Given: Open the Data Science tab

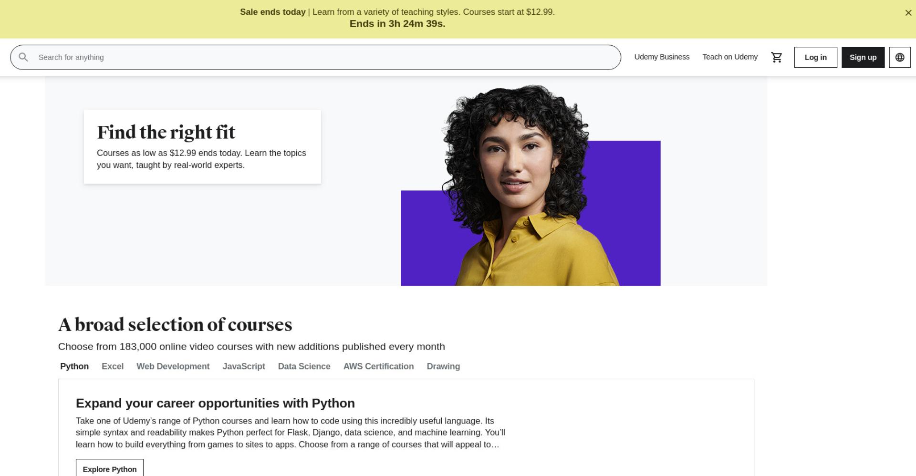Looking at the screenshot, I should pyautogui.click(x=304, y=366).
